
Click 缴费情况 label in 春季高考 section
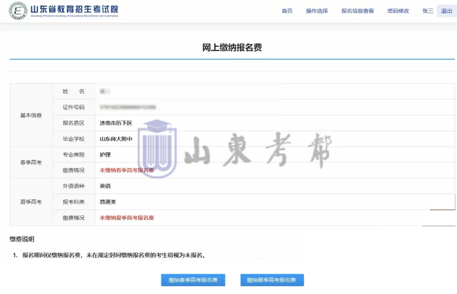tap(74, 170)
